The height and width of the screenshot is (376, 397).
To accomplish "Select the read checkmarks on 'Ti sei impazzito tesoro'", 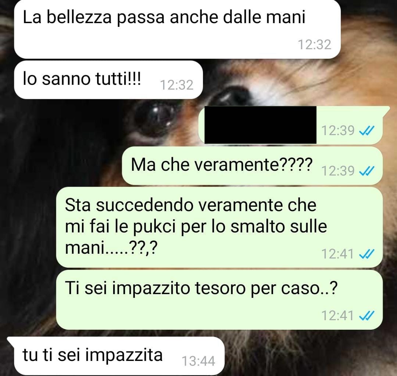I will [x=367, y=316].
